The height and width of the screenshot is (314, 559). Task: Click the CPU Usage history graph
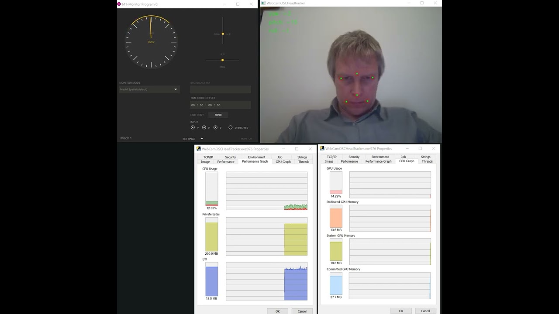click(266, 191)
